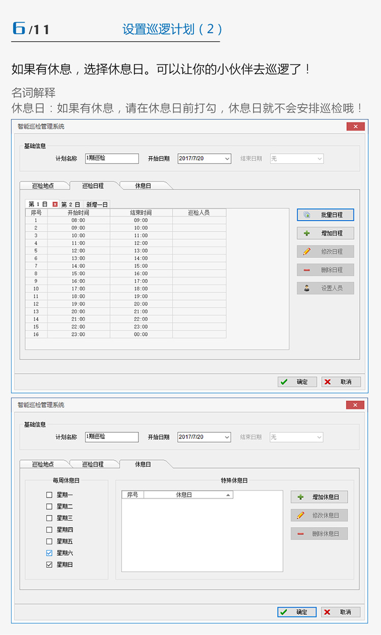Expand the 开始日期 dropdown in the rest-day window
The height and width of the screenshot is (635, 381).
pos(227,437)
